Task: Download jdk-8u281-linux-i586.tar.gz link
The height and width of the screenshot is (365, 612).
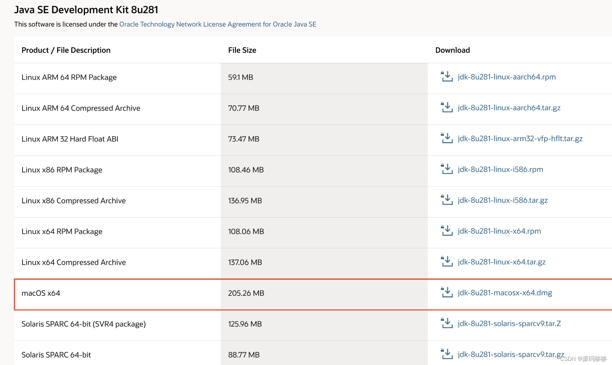Action: 502,201
